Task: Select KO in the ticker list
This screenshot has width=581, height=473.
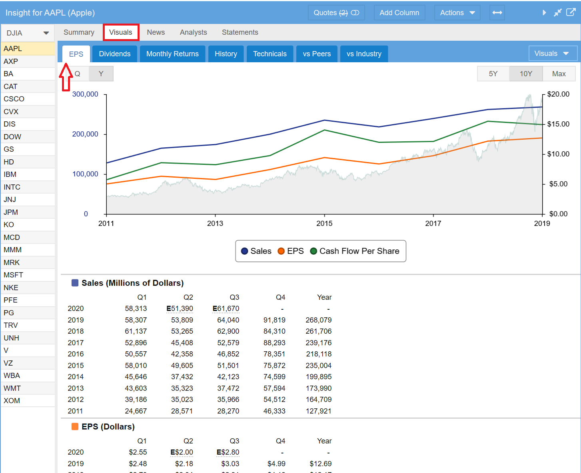Action: click(28, 225)
